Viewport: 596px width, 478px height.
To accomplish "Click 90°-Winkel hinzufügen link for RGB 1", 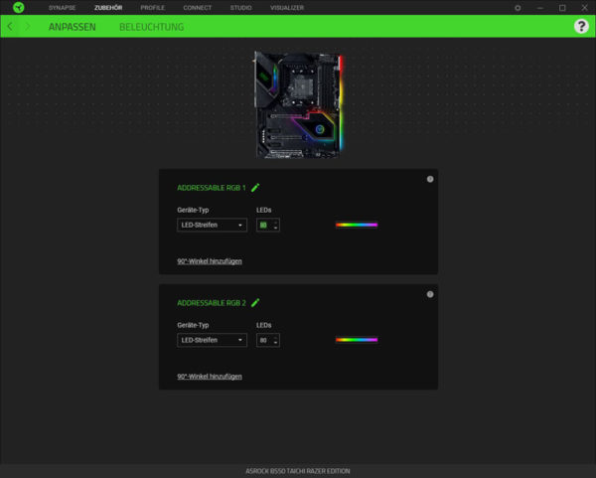I will pyautogui.click(x=210, y=261).
